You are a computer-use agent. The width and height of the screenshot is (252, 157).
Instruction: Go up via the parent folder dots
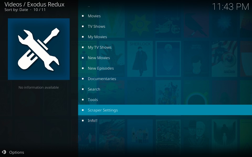pyautogui.click(x=89, y=6)
